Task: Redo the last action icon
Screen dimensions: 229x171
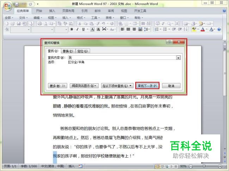Action: tap(112, 24)
